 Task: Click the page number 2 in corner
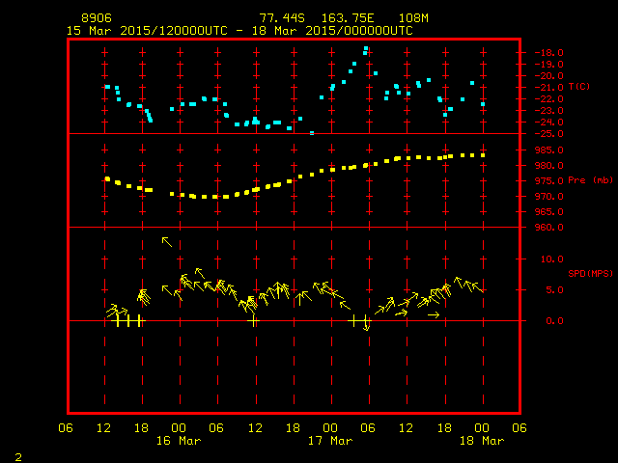coord(18,457)
